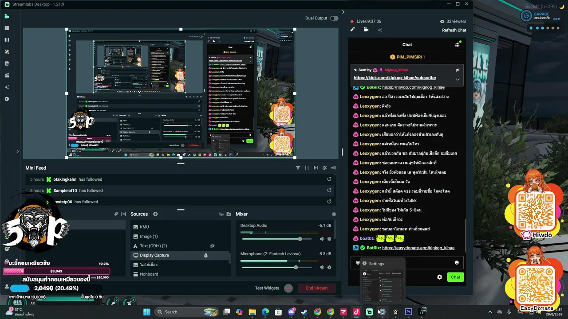Open the Dashboard grid icon in sidebar
Image resolution: width=568 pixels, height=319 pixels.
coord(7,28)
